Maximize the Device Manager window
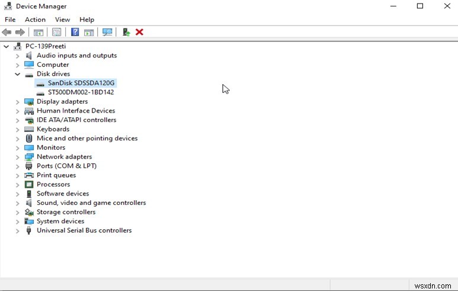The image size is (458, 292). click(420, 6)
